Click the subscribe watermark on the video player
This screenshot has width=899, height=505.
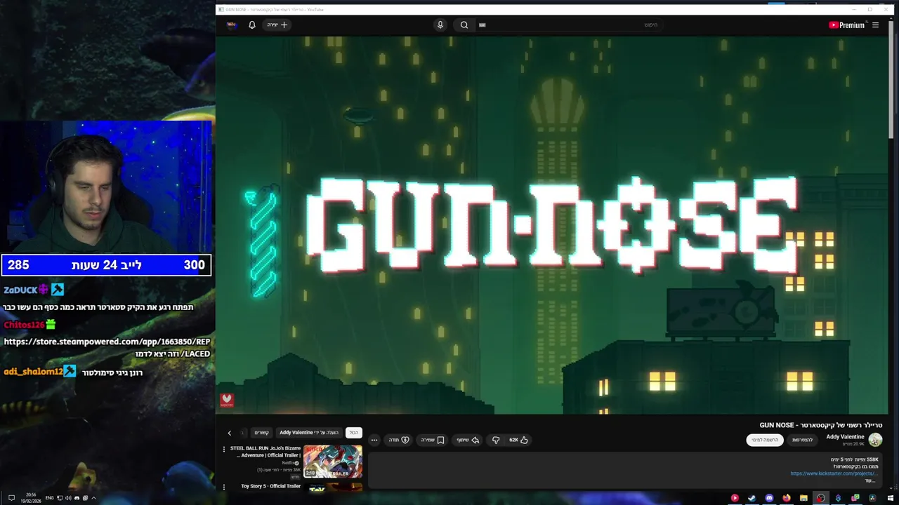226,400
